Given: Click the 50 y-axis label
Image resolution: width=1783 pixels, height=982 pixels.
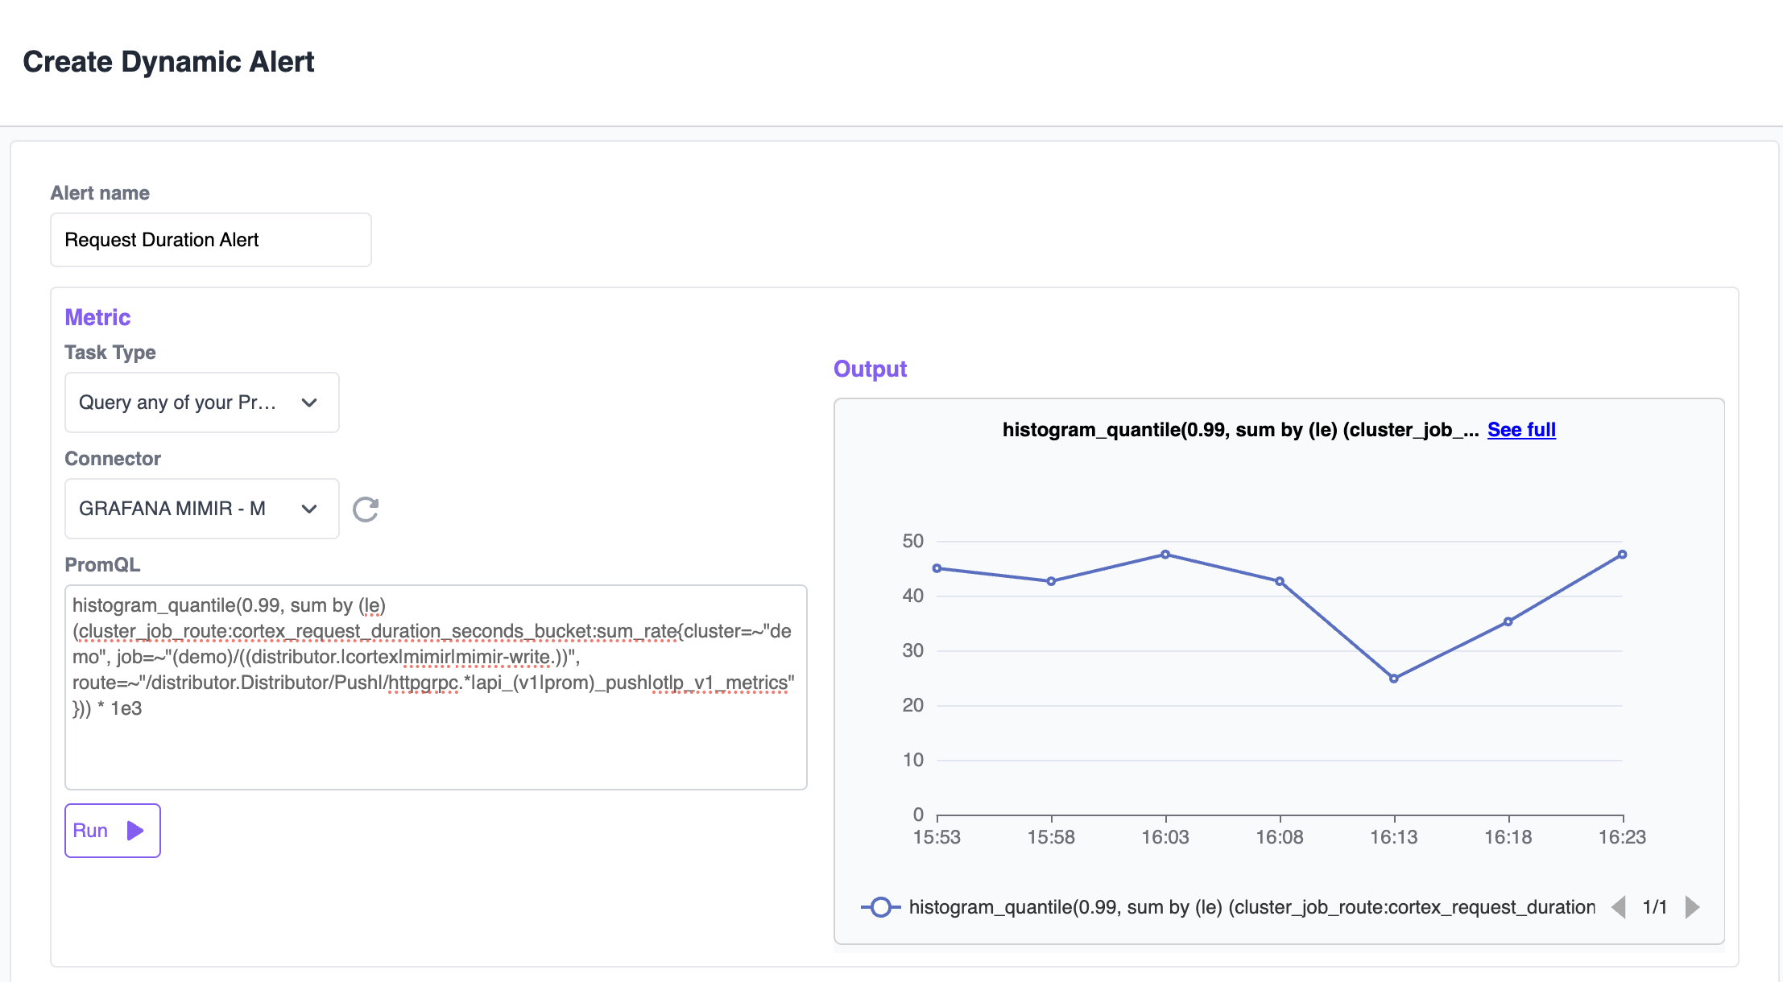Looking at the screenshot, I should (x=913, y=541).
